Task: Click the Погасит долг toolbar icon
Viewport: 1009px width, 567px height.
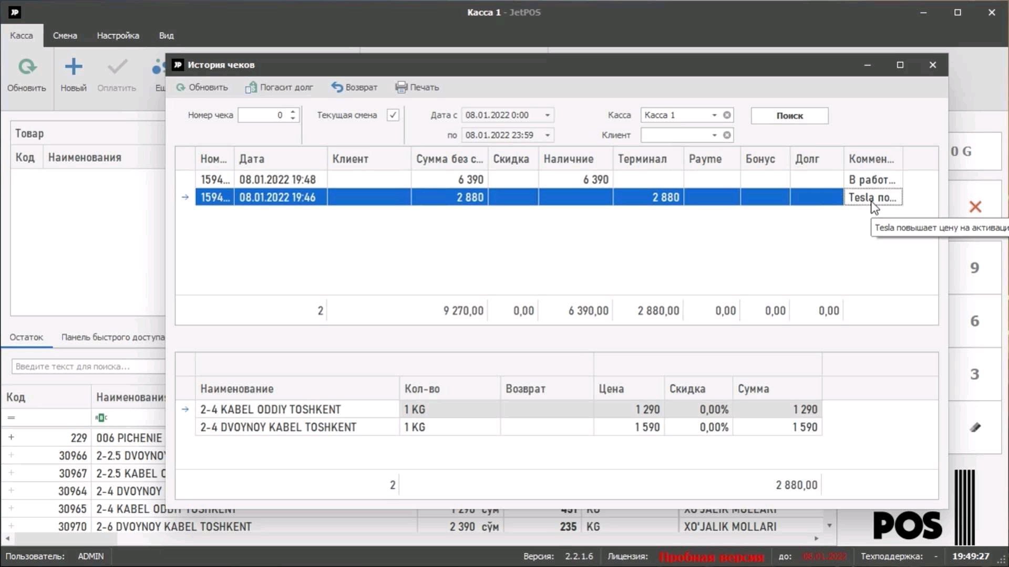Action: [x=251, y=88]
